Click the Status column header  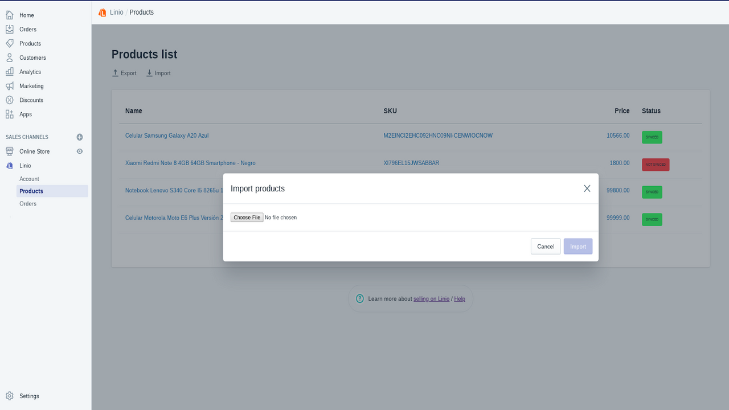[651, 110]
